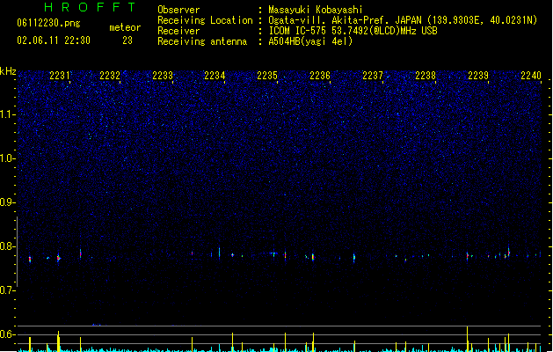Click the 0.9 kHz frequency tick label
The image size is (553, 352).
pyautogui.click(x=7, y=202)
